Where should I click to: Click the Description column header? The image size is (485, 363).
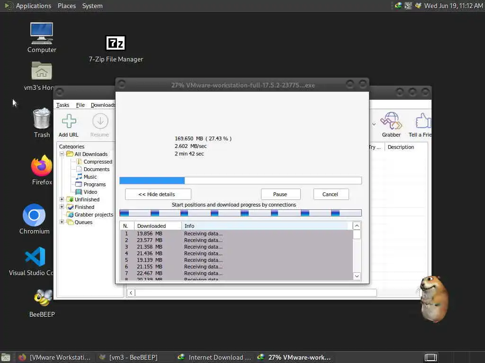(406, 147)
